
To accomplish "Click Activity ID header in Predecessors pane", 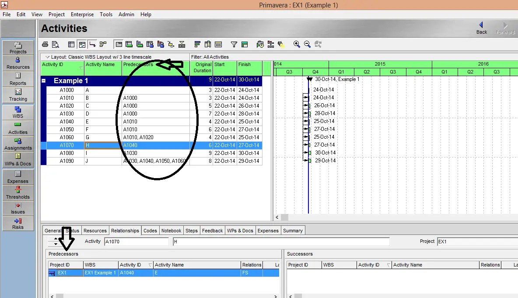I will pyautogui.click(x=136, y=265).
